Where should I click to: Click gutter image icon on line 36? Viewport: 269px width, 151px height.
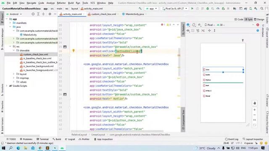click(65, 94)
